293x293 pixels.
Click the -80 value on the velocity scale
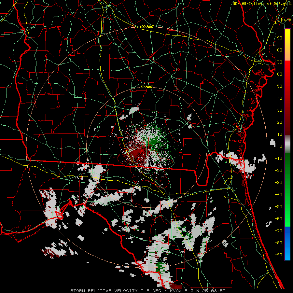[278, 243]
